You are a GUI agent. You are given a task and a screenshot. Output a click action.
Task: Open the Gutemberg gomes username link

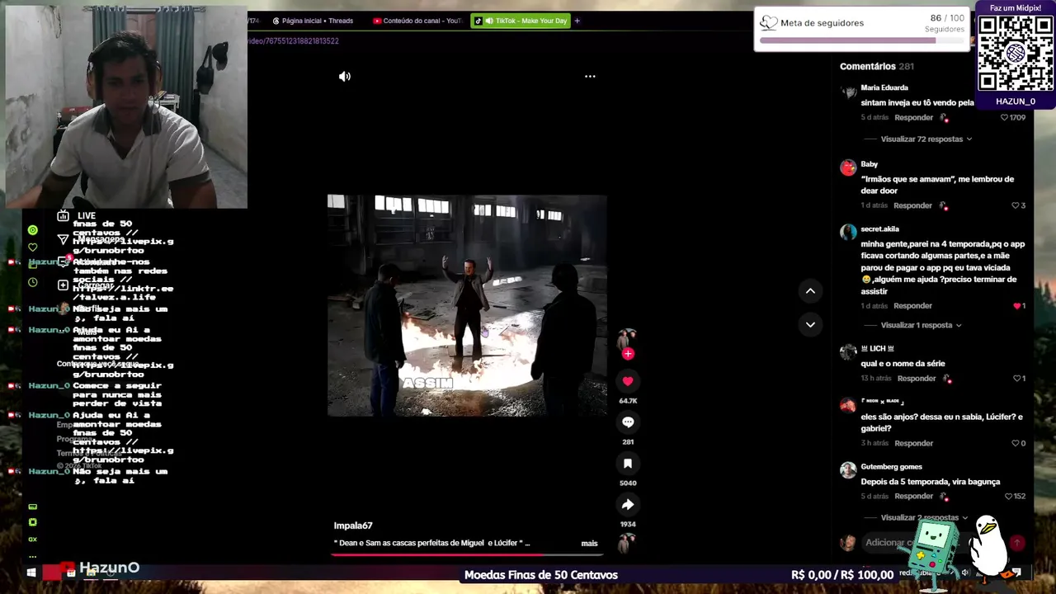click(x=891, y=467)
